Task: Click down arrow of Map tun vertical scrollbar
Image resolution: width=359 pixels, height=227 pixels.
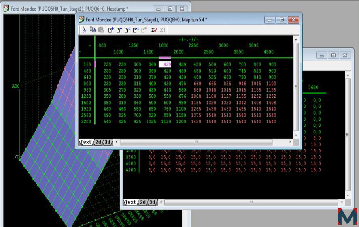Action: point(296,135)
